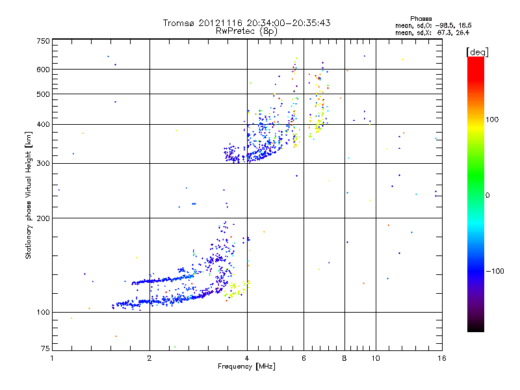Image resolution: width=520 pixels, height=390 pixels.
Task: Click the colorbar label '0'
Action: [x=487, y=196]
